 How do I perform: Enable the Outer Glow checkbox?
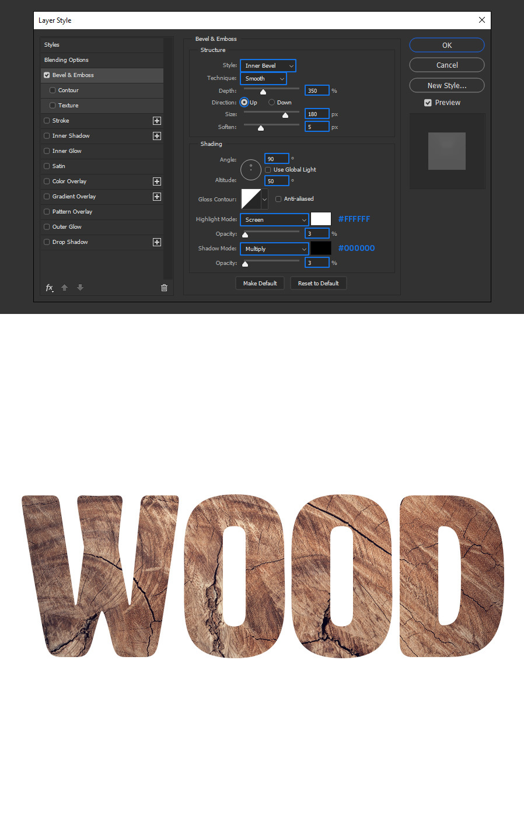47,227
